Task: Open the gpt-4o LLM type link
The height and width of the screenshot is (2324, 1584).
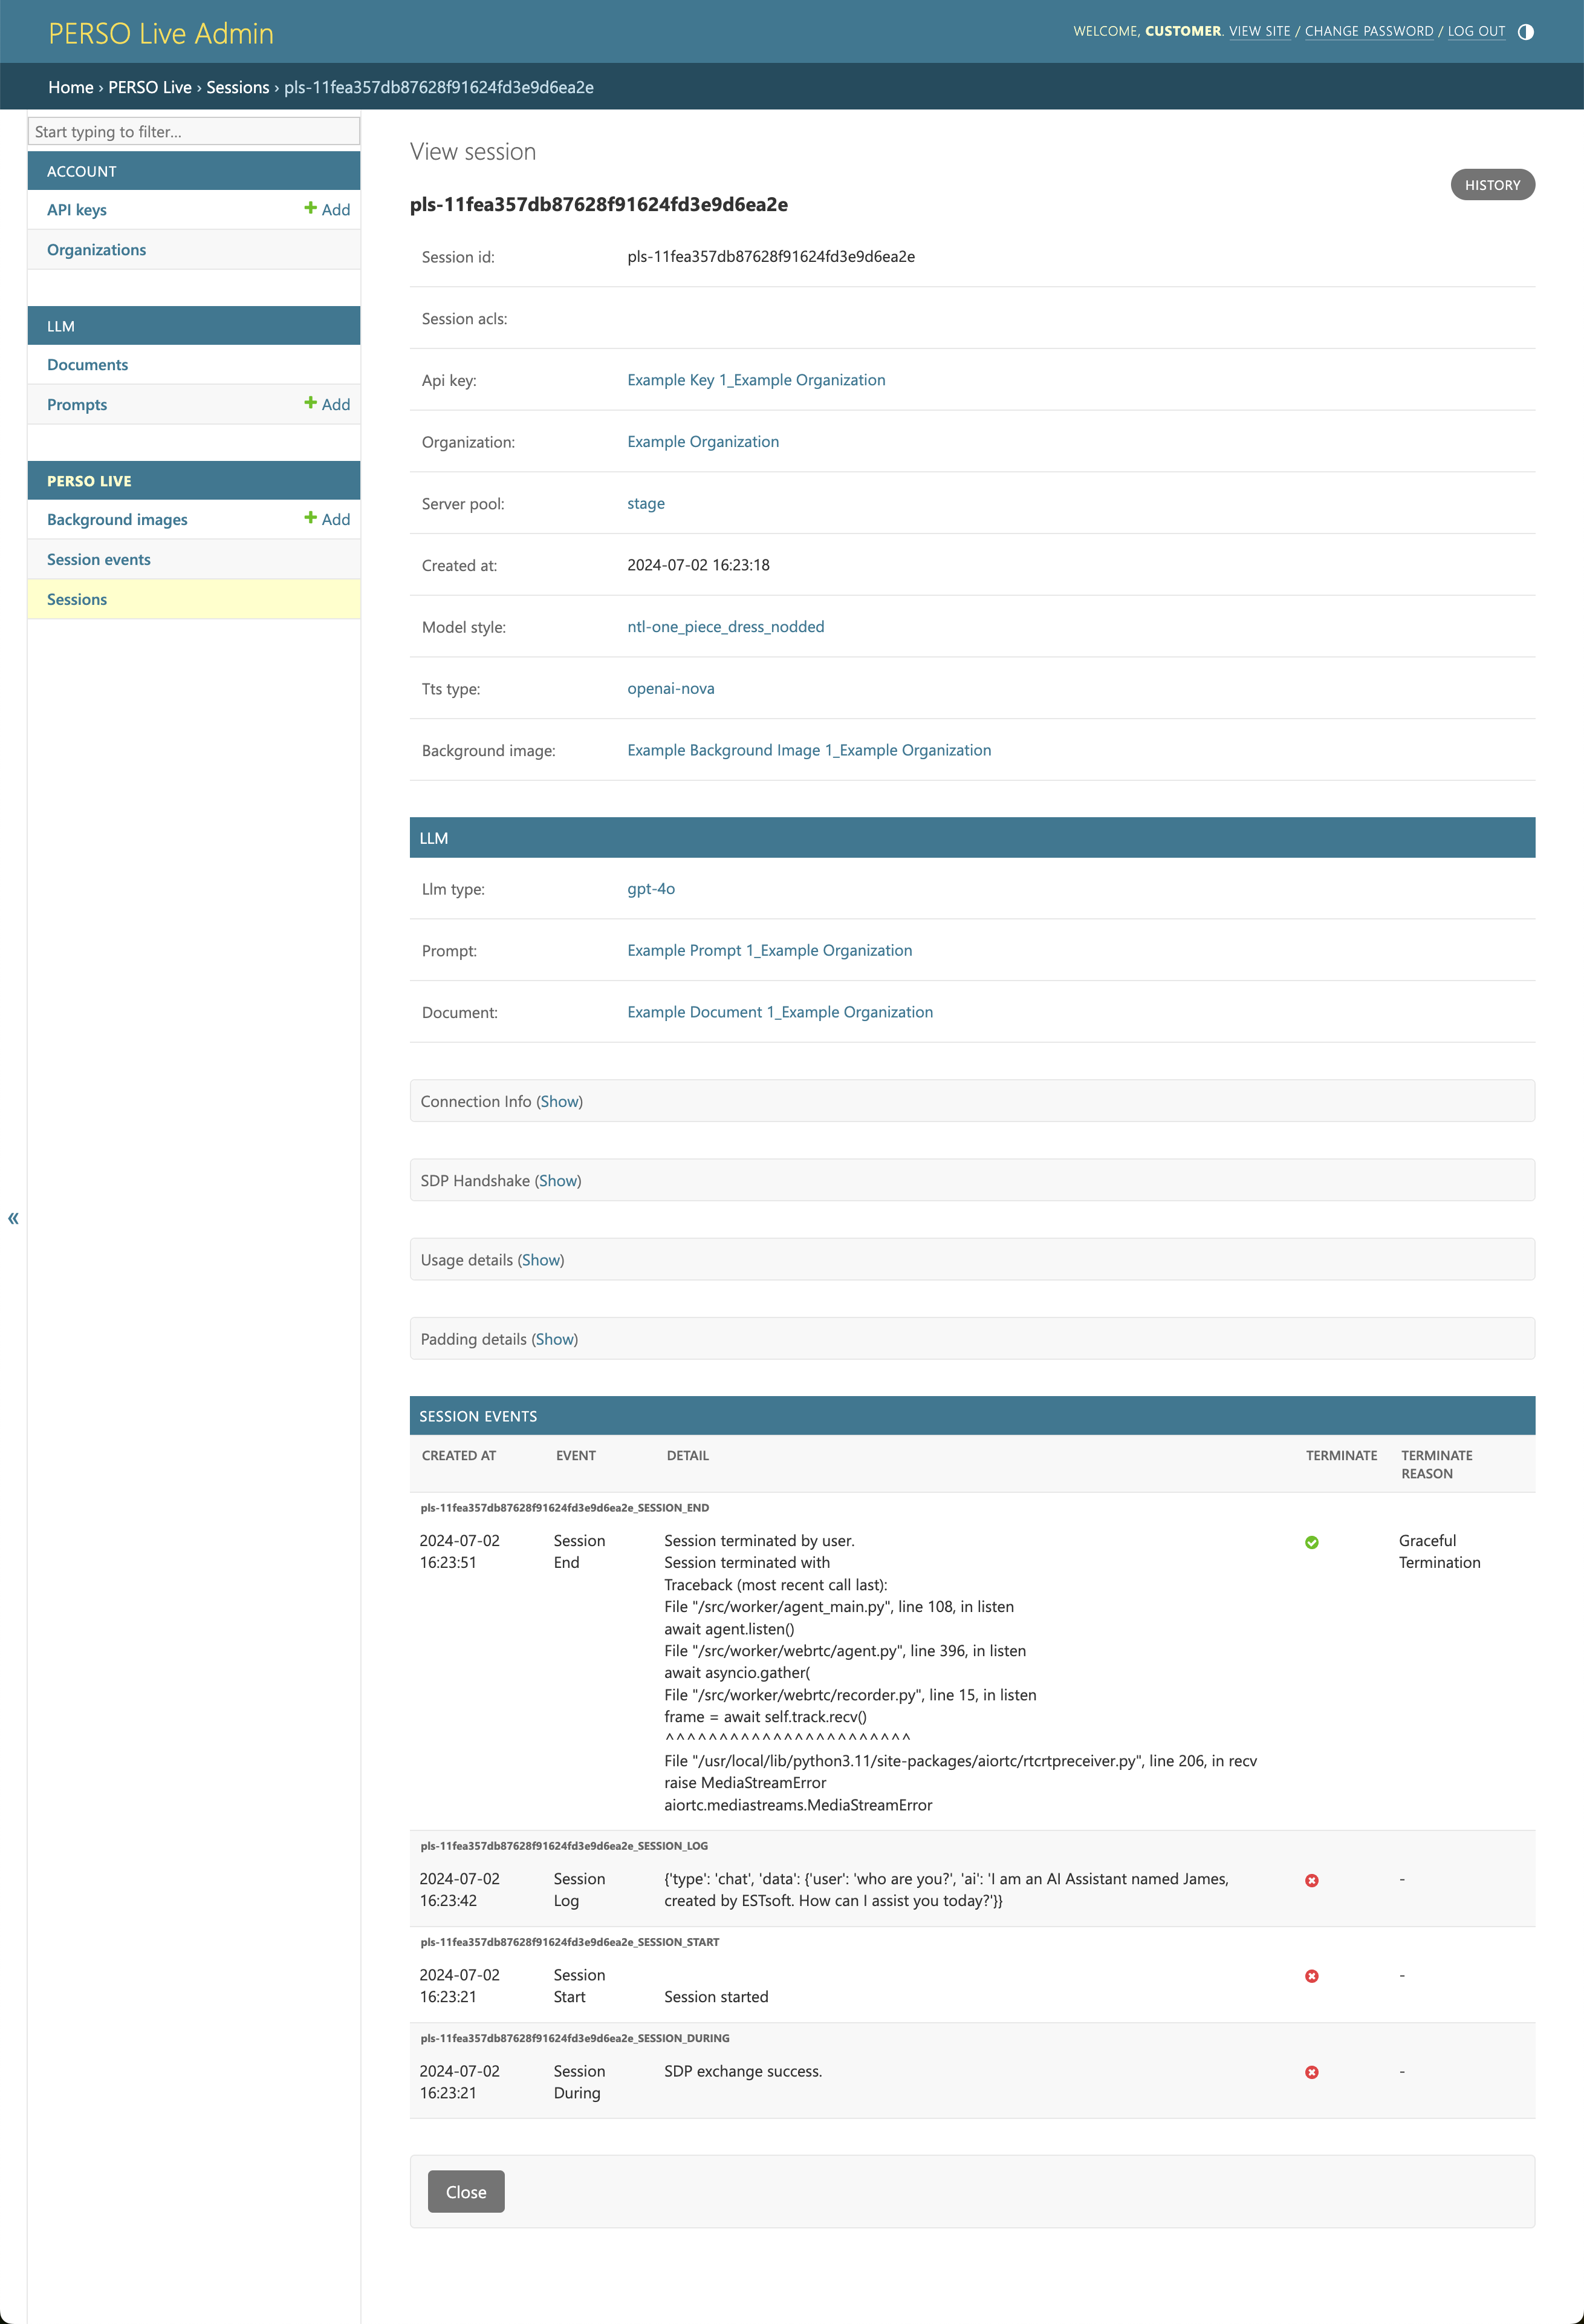Action: click(x=651, y=888)
